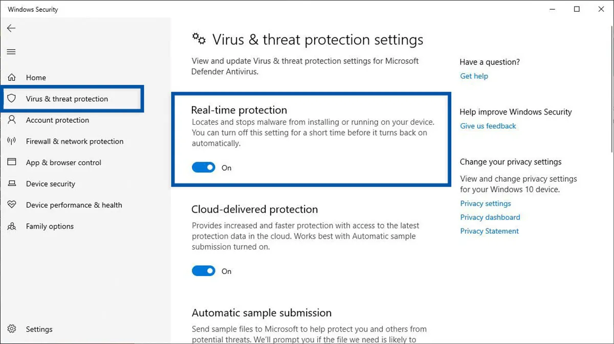
Task: Open Firewall & network protection section
Action: [x=75, y=142]
